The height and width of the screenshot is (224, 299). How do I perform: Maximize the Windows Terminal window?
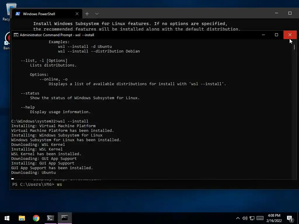point(290,13)
